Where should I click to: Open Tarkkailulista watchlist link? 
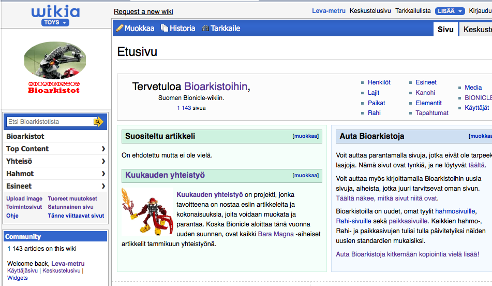[x=413, y=11]
